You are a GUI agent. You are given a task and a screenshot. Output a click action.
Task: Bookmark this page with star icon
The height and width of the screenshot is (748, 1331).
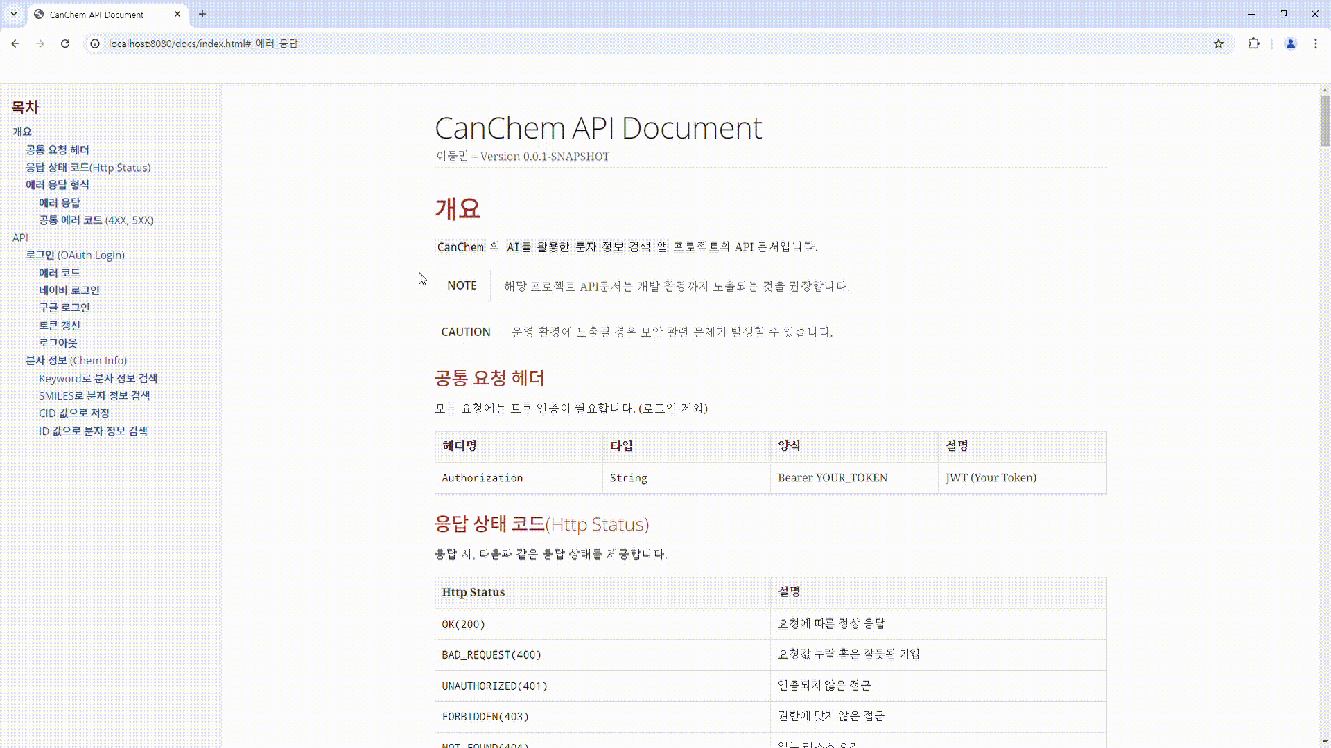1219,44
